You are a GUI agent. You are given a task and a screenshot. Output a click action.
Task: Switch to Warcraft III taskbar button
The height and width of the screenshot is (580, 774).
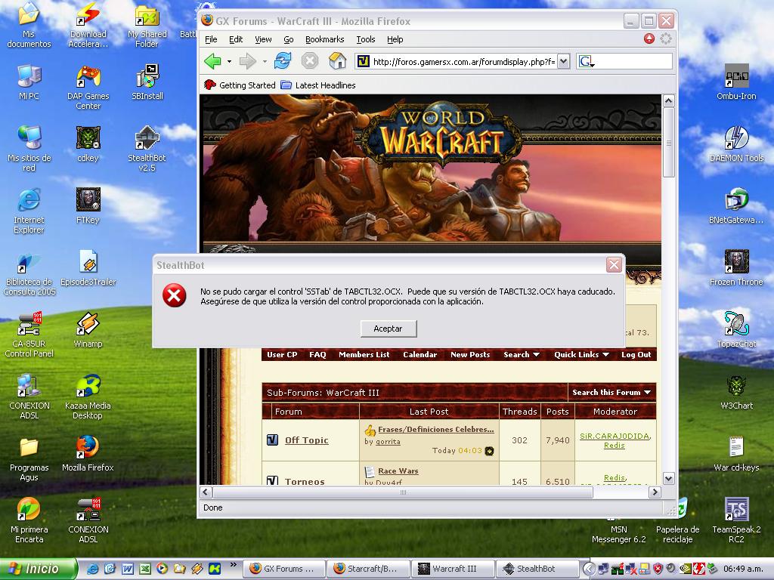pos(453,569)
